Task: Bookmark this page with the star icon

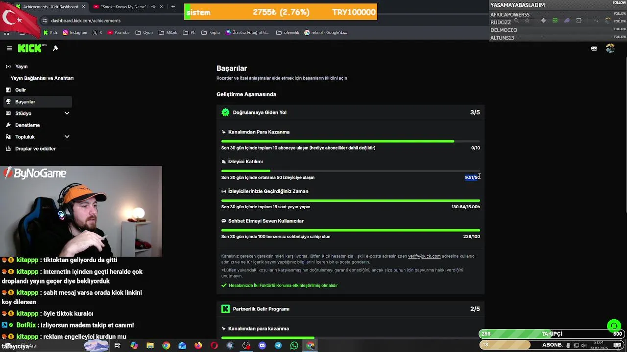Action: (527, 21)
